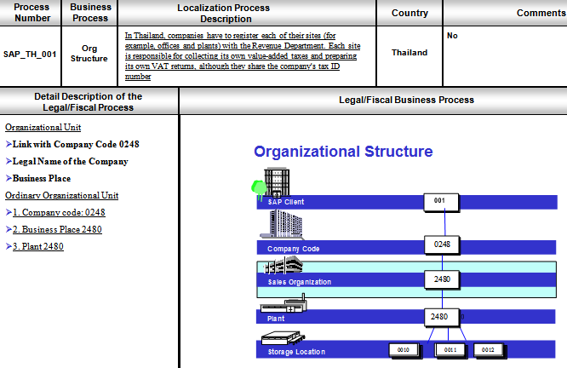The image size is (567, 368).
Task: Click 'Detail Description of the Legal/Fiscal Process' header
Action: point(88,102)
